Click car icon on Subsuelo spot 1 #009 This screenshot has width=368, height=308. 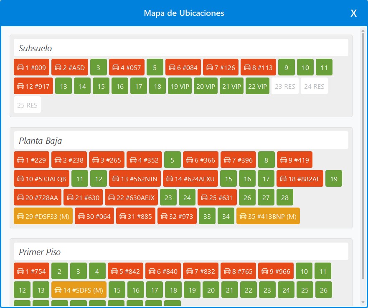(x=20, y=68)
